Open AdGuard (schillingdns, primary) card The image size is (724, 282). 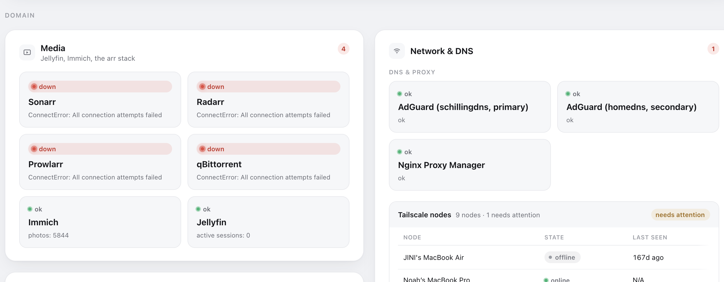pos(470,107)
